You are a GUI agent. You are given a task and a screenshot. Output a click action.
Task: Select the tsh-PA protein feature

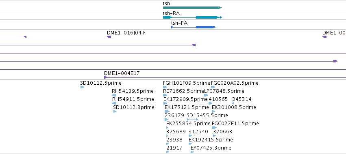point(193,27)
